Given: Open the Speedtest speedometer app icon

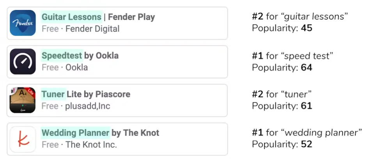Looking at the screenshot, I should (23, 61).
